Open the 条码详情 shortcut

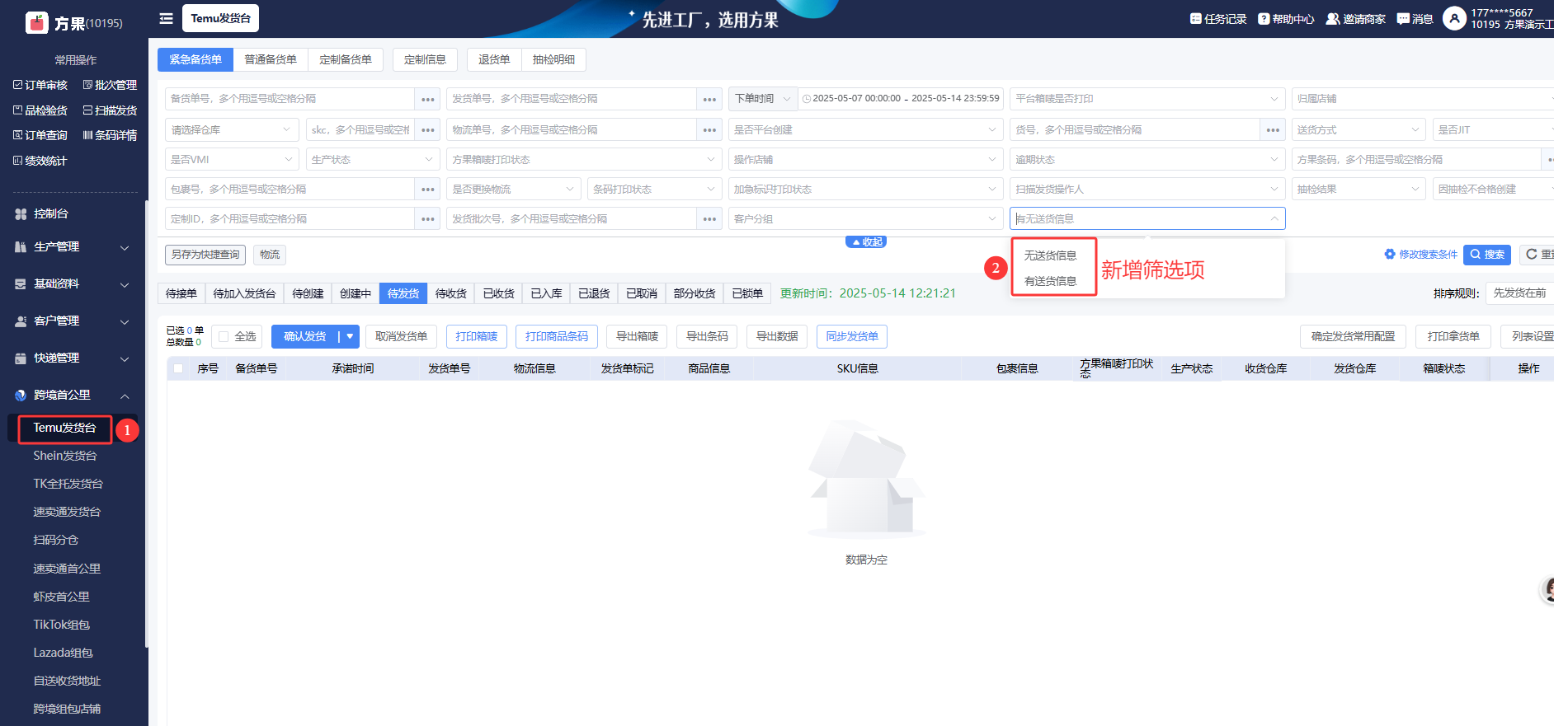pos(110,135)
